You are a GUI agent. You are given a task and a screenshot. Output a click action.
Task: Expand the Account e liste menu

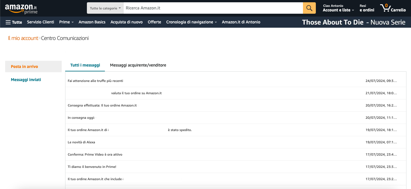pyautogui.click(x=338, y=8)
